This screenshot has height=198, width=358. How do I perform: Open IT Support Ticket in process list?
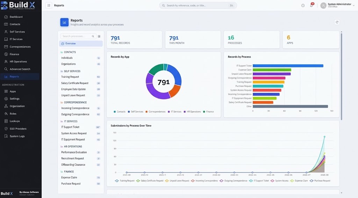(81, 127)
